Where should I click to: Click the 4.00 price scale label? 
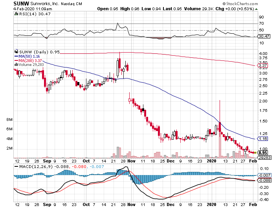pos(263,54)
